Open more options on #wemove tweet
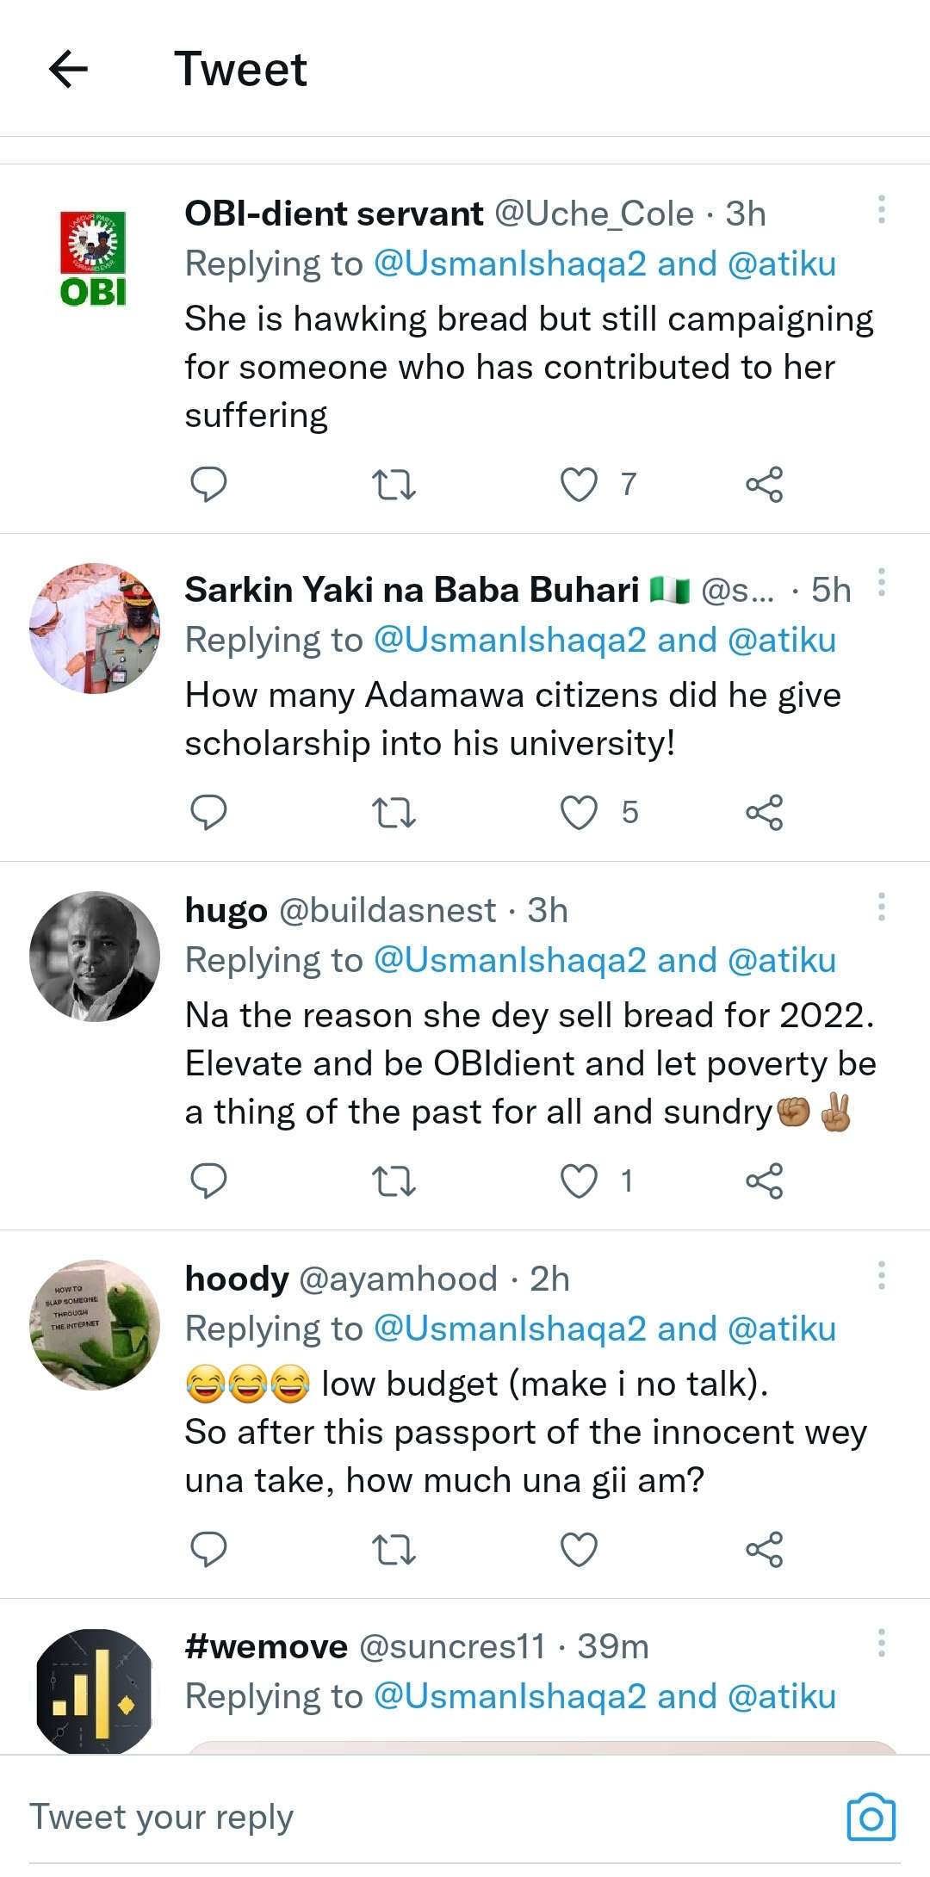Image resolution: width=930 pixels, height=1877 pixels. [x=881, y=1643]
